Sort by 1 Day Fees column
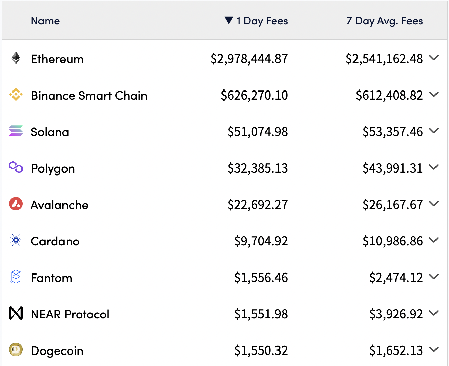This screenshot has height=366, width=449. pyautogui.click(x=262, y=21)
